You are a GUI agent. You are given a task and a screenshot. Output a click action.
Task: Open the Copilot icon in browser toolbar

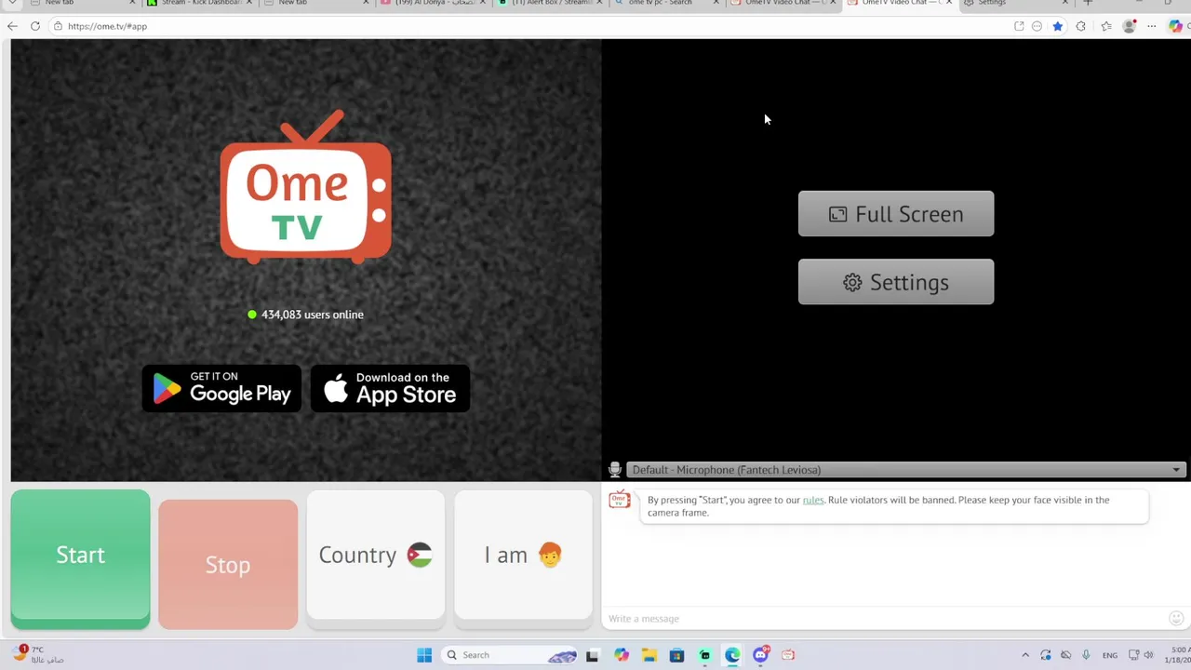tap(1176, 26)
